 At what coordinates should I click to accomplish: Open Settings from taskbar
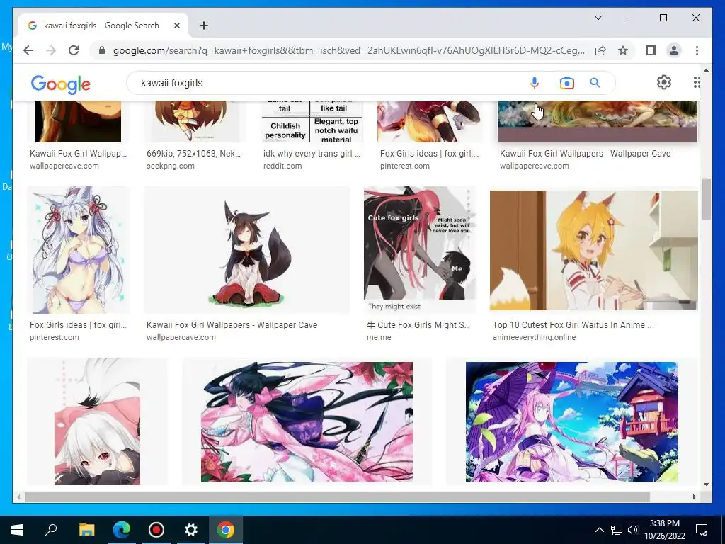[191, 530]
